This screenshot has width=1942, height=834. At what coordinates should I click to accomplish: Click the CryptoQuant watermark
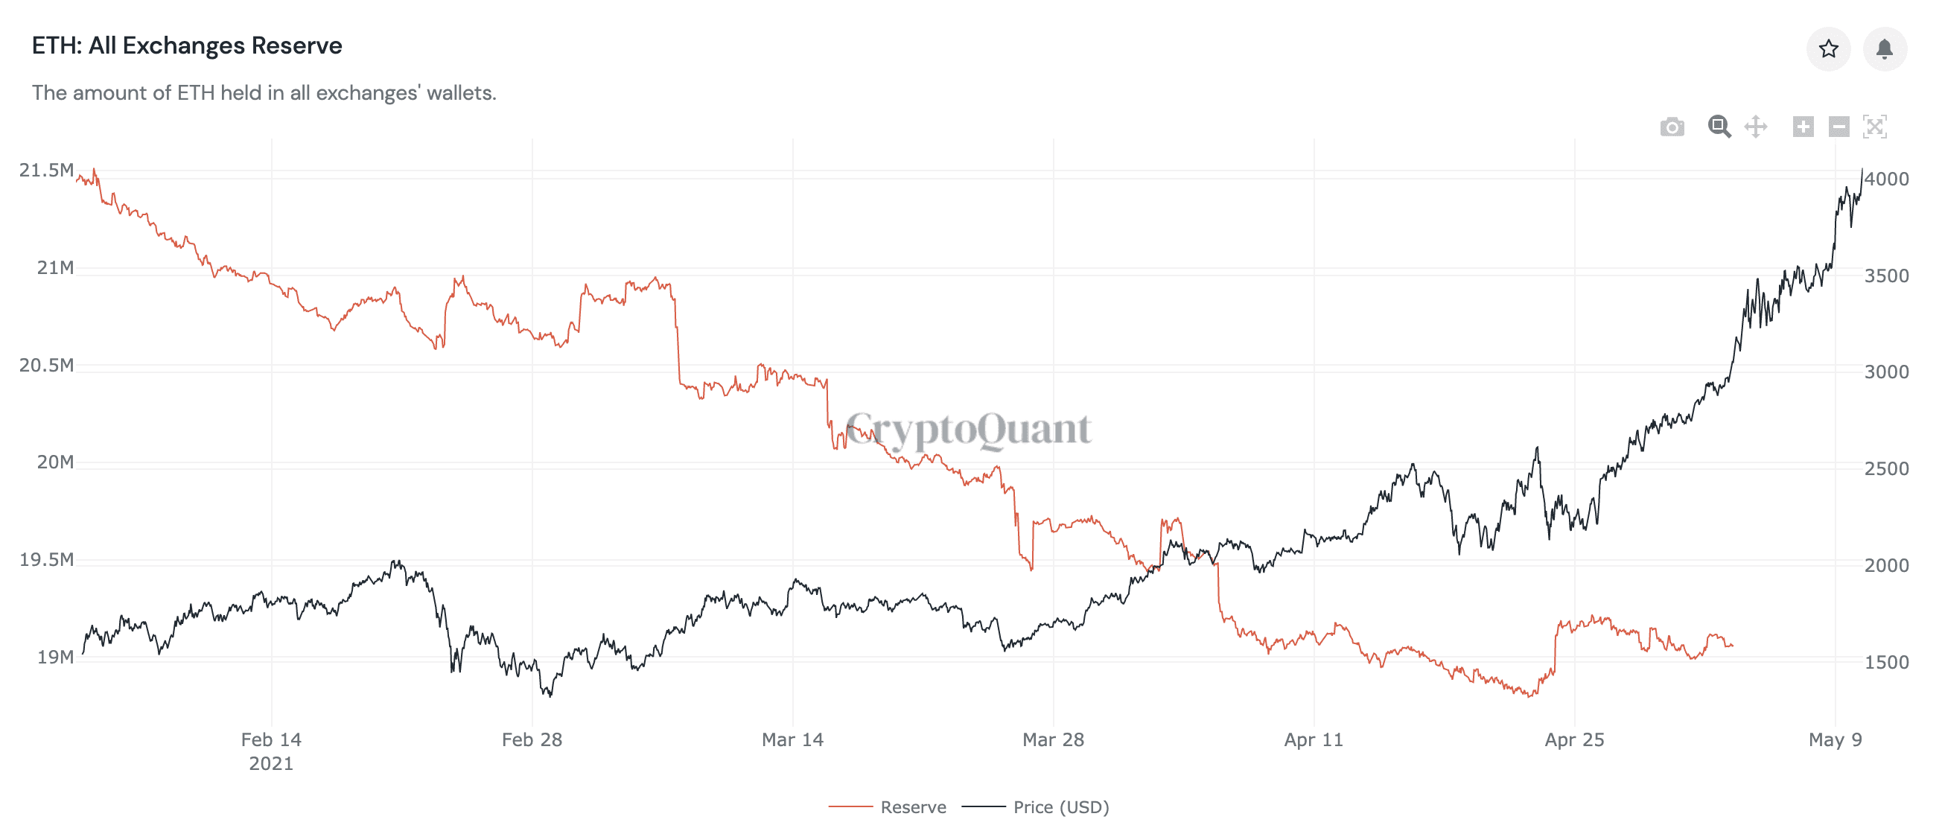[x=968, y=430]
